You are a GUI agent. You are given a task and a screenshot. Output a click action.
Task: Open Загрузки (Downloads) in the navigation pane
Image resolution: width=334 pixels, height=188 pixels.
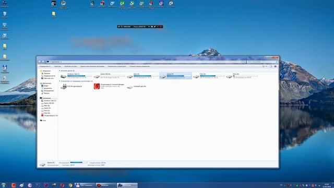(47, 73)
